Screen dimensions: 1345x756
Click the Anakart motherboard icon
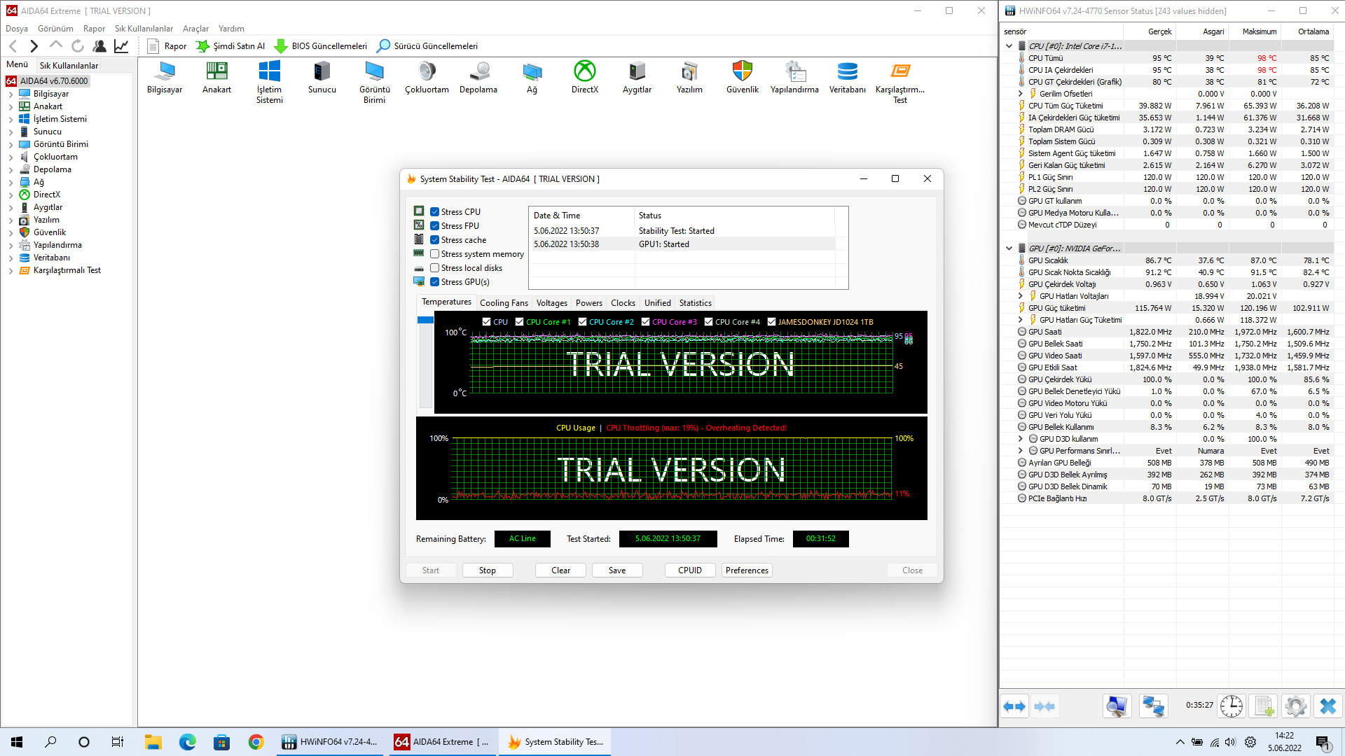(216, 71)
